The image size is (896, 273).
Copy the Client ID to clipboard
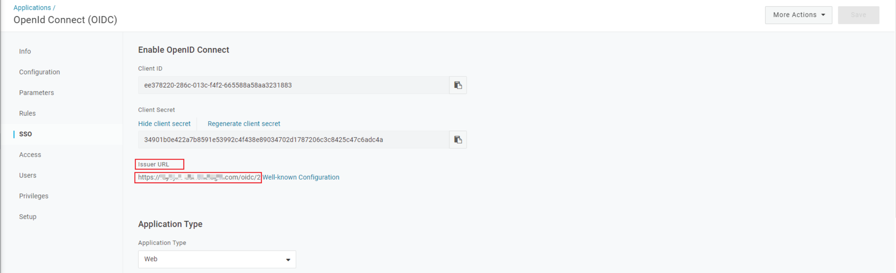coord(458,85)
